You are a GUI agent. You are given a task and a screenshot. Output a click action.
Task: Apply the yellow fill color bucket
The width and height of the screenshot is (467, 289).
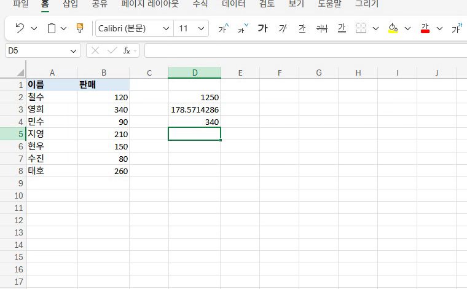tap(393, 28)
